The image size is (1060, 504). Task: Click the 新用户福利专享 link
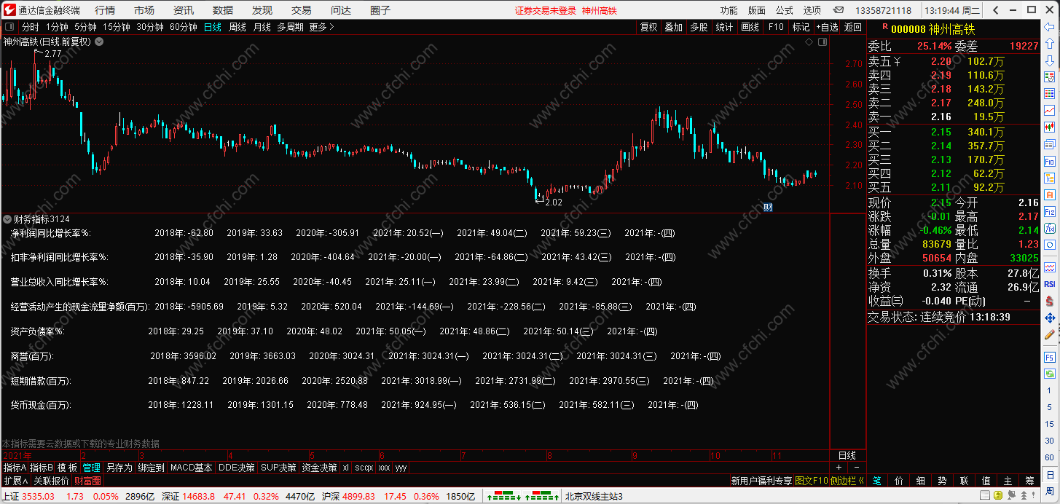point(761,481)
